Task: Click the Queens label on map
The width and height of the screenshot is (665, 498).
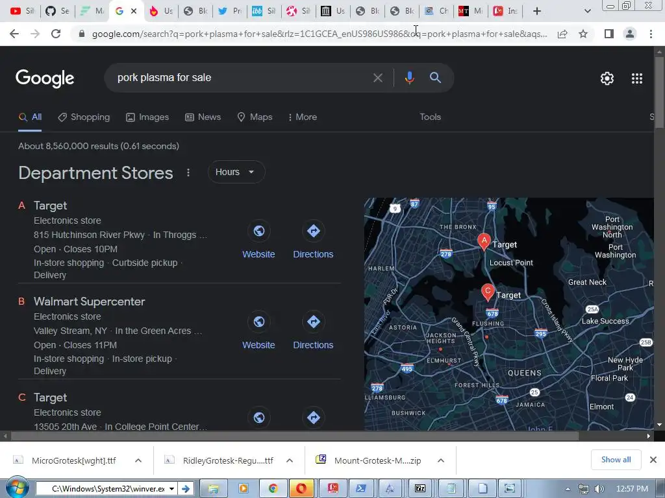Action: tap(525, 373)
